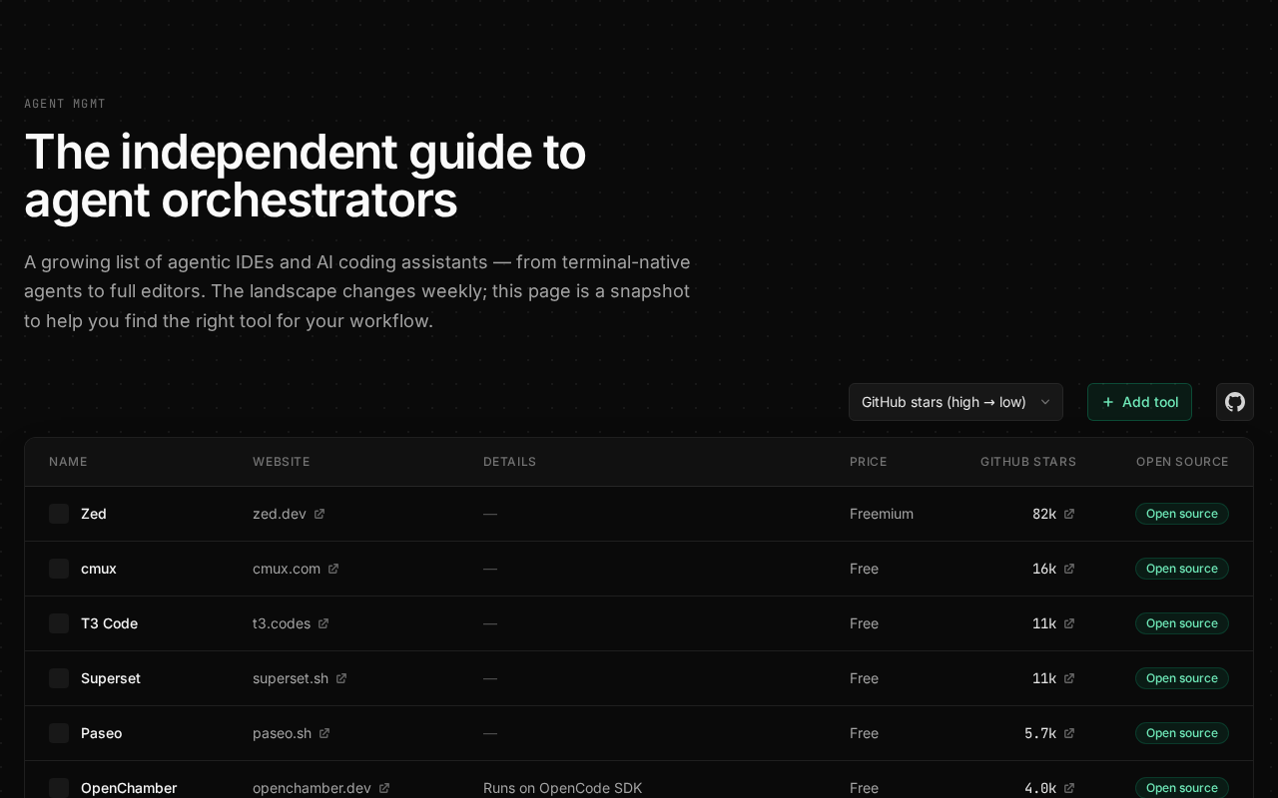Click the Name column header
Image resolution: width=1278 pixels, height=798 pixels.
click(68, 462)
